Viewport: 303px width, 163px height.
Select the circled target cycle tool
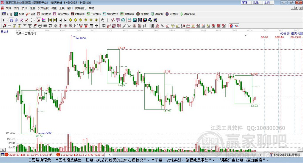click(60, 26)
